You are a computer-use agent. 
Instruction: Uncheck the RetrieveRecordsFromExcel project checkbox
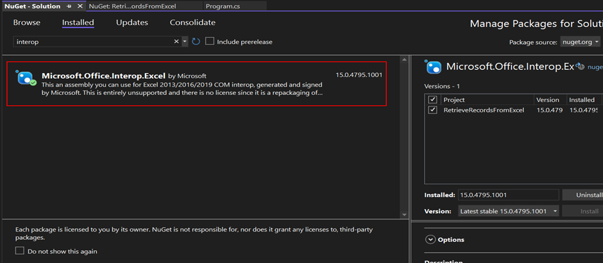click(x=432, y=110)
